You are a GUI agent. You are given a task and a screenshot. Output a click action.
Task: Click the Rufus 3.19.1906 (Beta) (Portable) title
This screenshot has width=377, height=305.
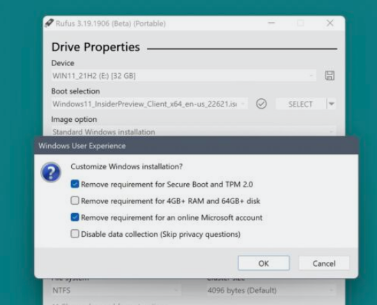(x=111, y=23)
